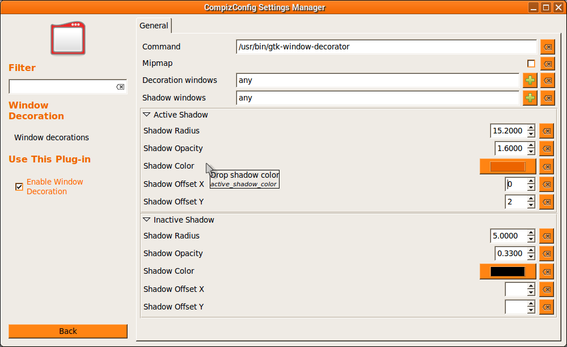Toggle the Mipmap checkbox

[x=531, y=64]
